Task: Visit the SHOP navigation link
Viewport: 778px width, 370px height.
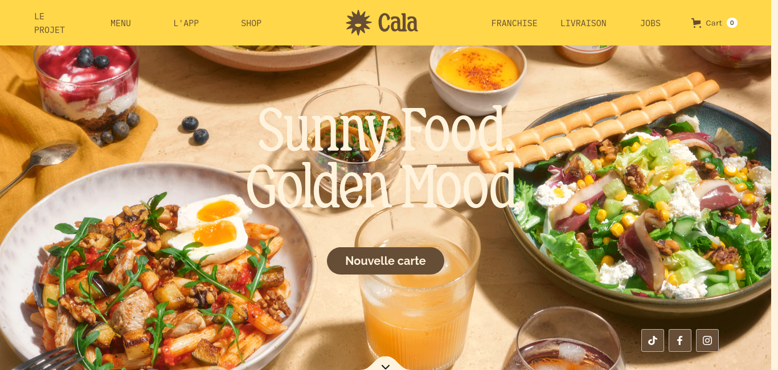Action: point(251,23)
